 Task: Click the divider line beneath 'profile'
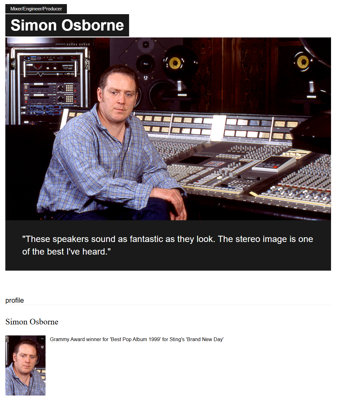[x=168, y=305]
